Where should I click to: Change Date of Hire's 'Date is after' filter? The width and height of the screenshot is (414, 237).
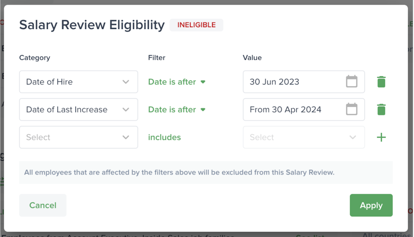(177, 82)
